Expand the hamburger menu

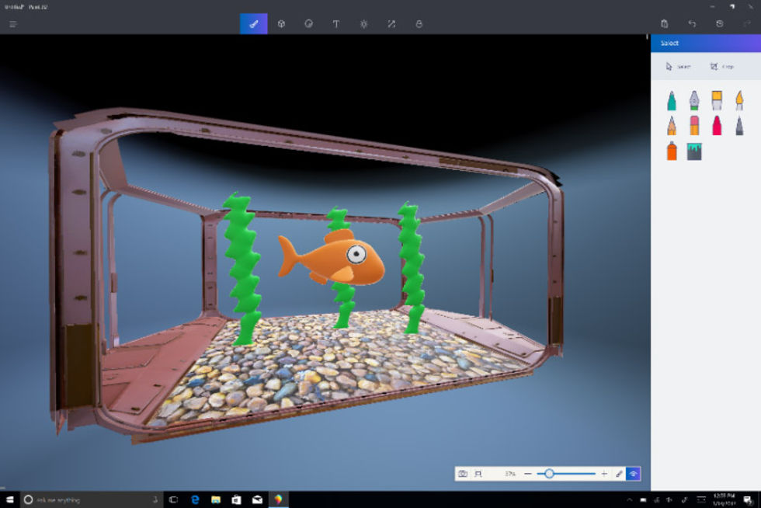(13, 24)
